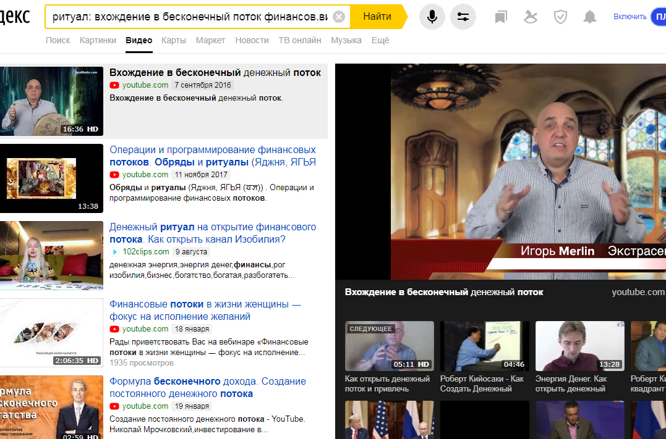This screenshot has height=439, width=666.
Task: Click the youtube.com source next to 18 января
Action: pos(145,329)
